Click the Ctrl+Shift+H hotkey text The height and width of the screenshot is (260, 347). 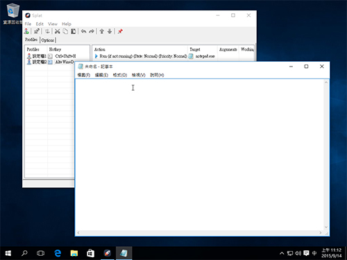[x=65, y=56]
